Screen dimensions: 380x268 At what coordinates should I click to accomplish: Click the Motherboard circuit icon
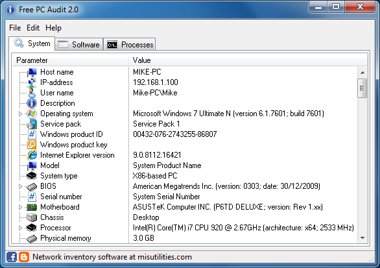click(32, 207)
